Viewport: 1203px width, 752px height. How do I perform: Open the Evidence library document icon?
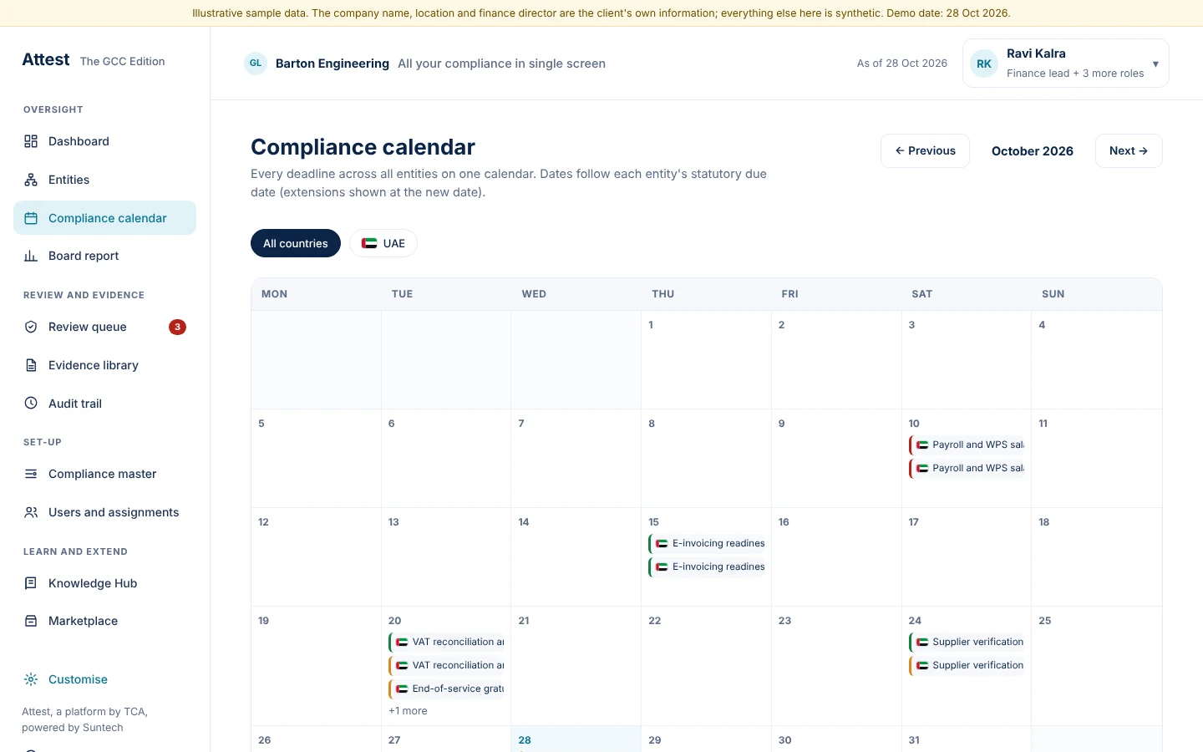pyautogui.click(x=31, y=365)
